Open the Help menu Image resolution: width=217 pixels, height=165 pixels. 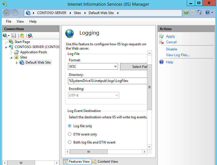point(33,21)
